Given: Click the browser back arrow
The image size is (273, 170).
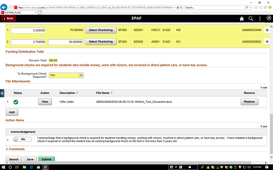Looking at the screenshot, I should point(4,7).
